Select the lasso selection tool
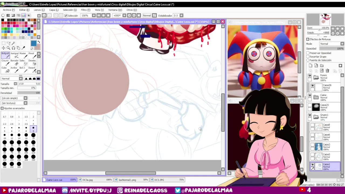 point(8,43)
